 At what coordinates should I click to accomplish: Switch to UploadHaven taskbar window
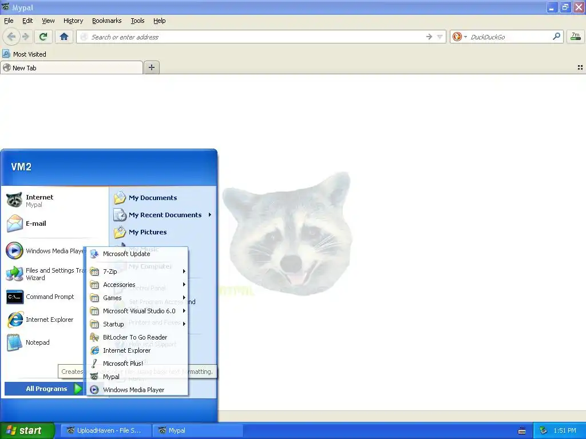pyautogui.click(x=106, y=430)
